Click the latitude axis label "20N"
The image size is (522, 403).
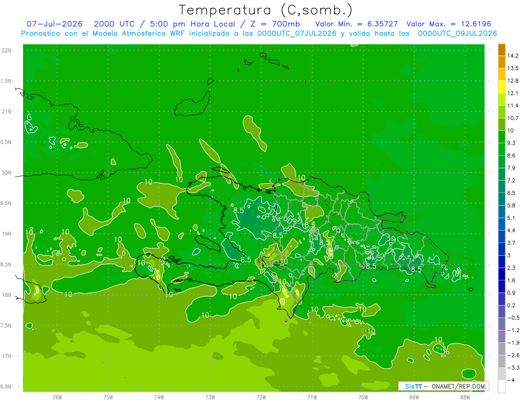tap(7, 173)
